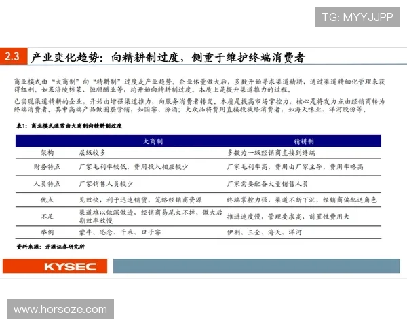This screenshot has width=407, height=326.
Task: Select the 不足 row label
Action: pos(47,216)
